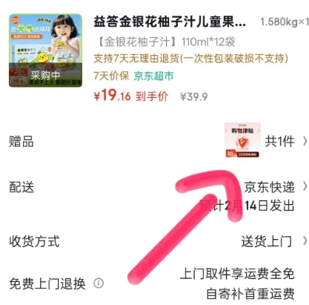This screenshot has width=309, height=305.
Task: Open product title 益答金银花柚子汁儿童果
Action: (x=170, y=22)
